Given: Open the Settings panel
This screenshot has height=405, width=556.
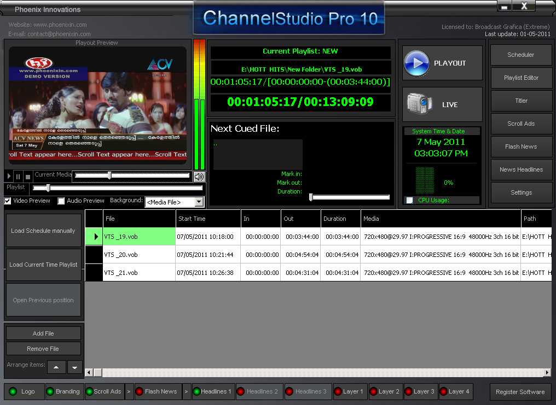Looking at the screenshot, I should click(x=521, y=192).
